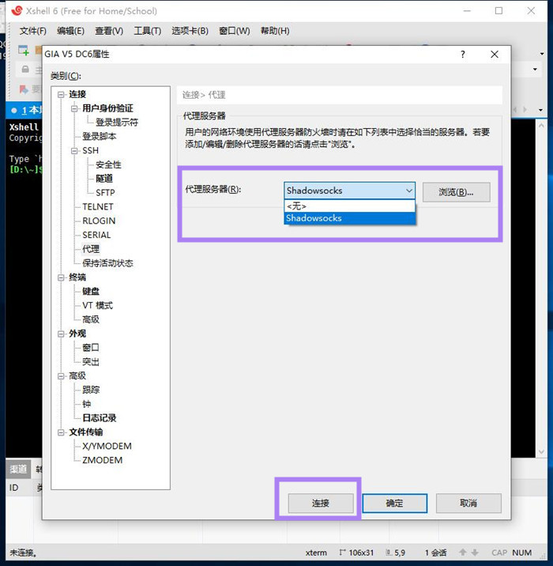Screen dimensions: 553x566
Task: Open the toolbar overflow arrow at the right edge
Action: pyautogui.click(x=542, y=54)
